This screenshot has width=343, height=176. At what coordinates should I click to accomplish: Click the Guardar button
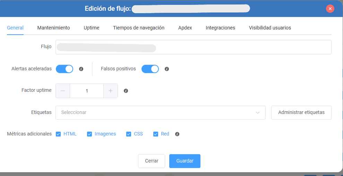tap(185, 161)
